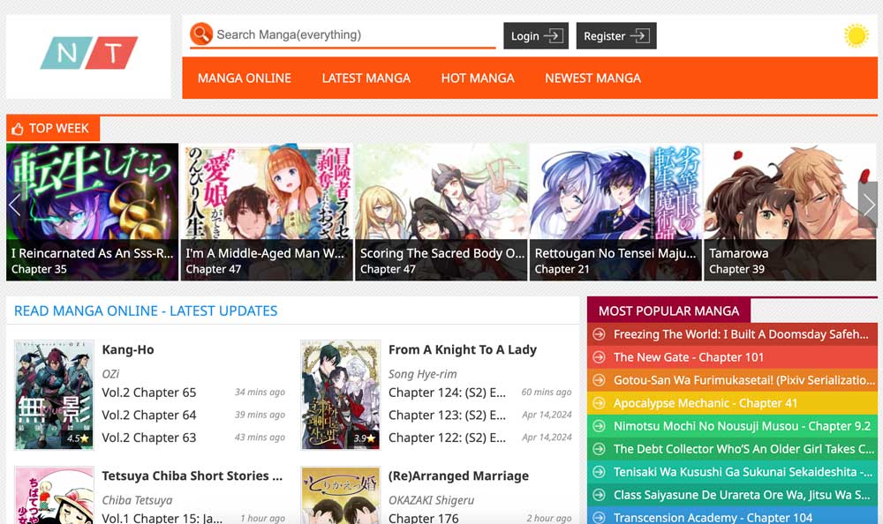
Task: Open the Newest Manga section
Action: click(592, 78)
